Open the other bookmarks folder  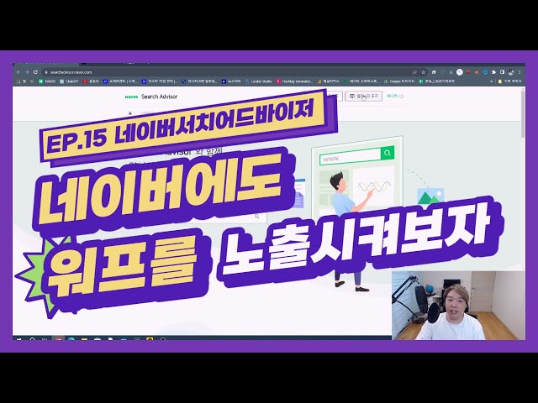[x=509, y=81]
